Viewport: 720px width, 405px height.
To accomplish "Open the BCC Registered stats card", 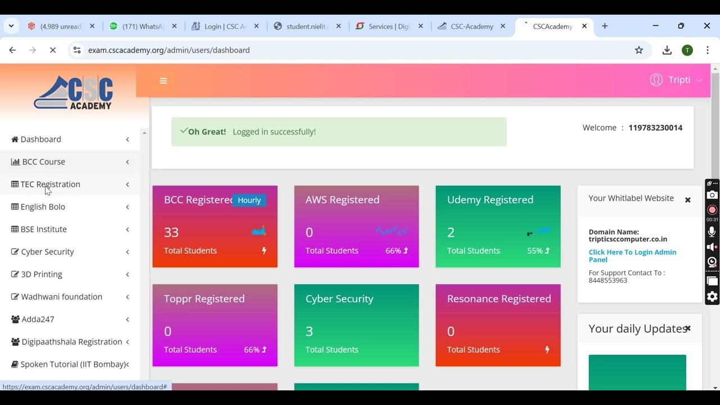I will click(215, 226).
